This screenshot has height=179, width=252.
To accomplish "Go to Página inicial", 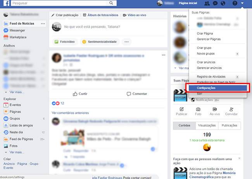I will pyautogui.click(x=188, y=3).
